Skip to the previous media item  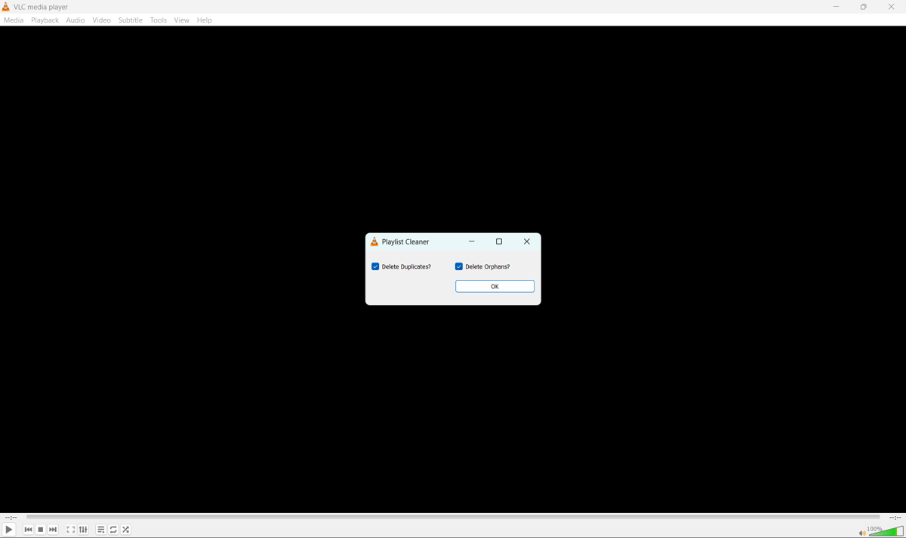28,529
